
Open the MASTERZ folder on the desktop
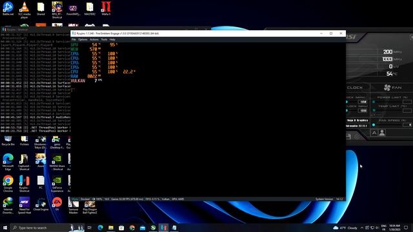coord(90,8)
